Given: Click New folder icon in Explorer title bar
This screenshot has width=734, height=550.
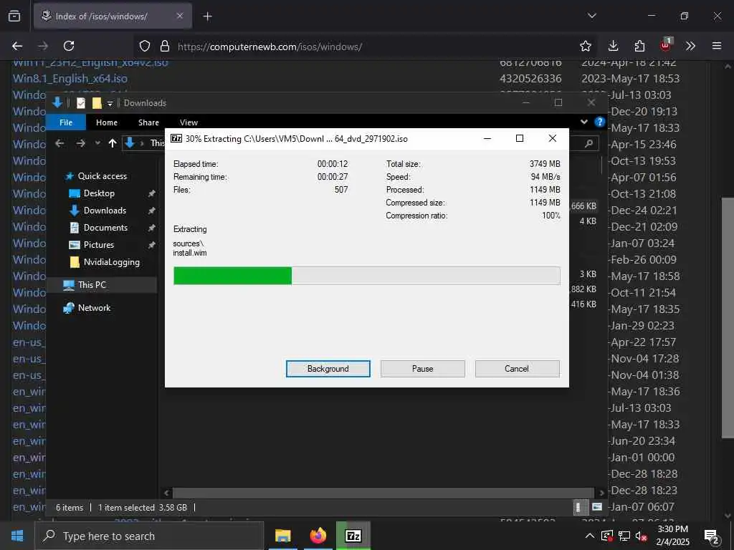Looking at the screenshot, I should (x=97, y=103).
